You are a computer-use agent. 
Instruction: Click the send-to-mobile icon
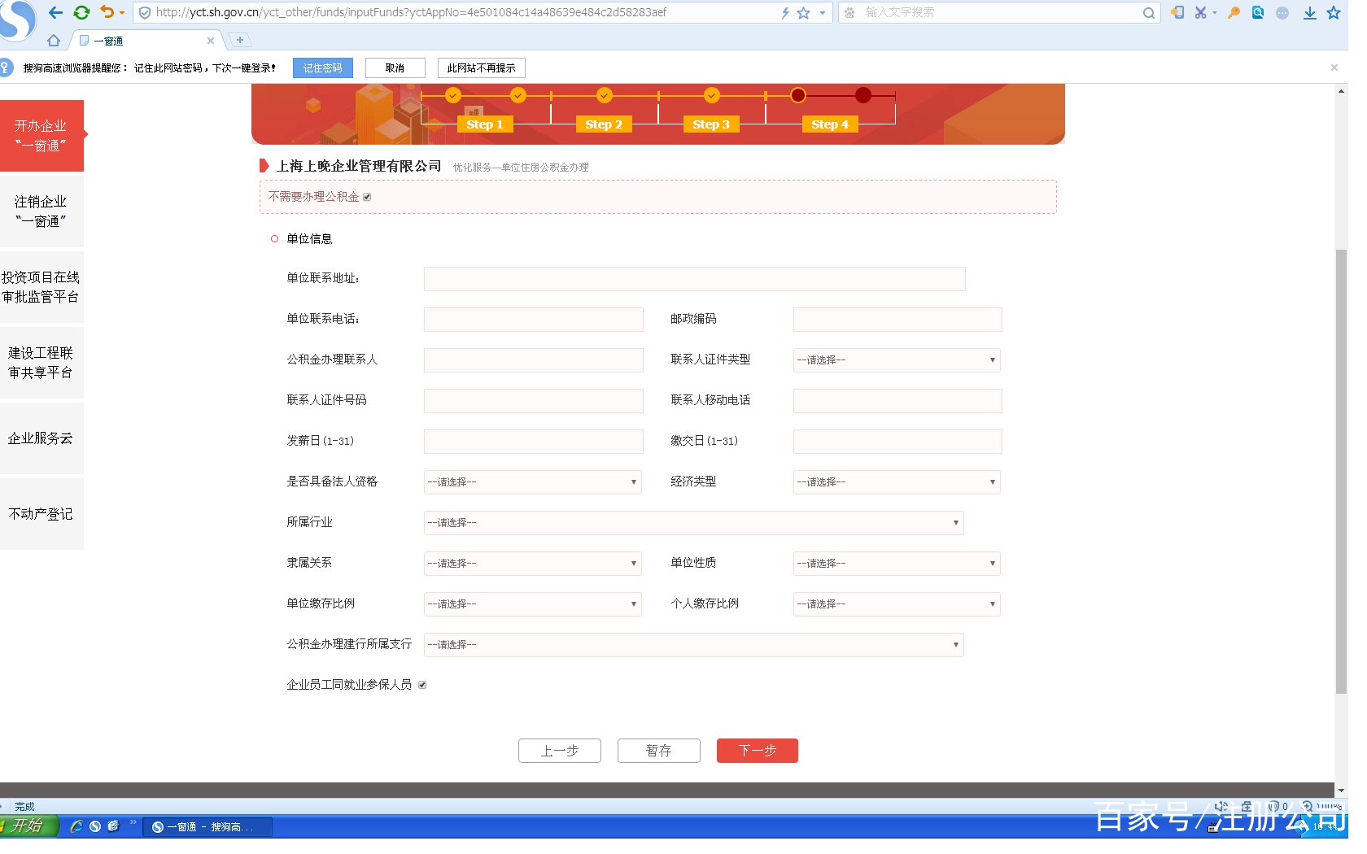click(1177, 12)
